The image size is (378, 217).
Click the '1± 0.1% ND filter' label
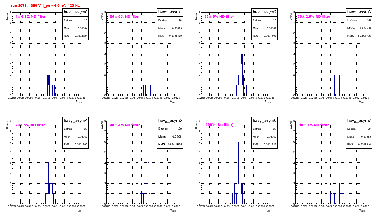[x=31, y=17]
